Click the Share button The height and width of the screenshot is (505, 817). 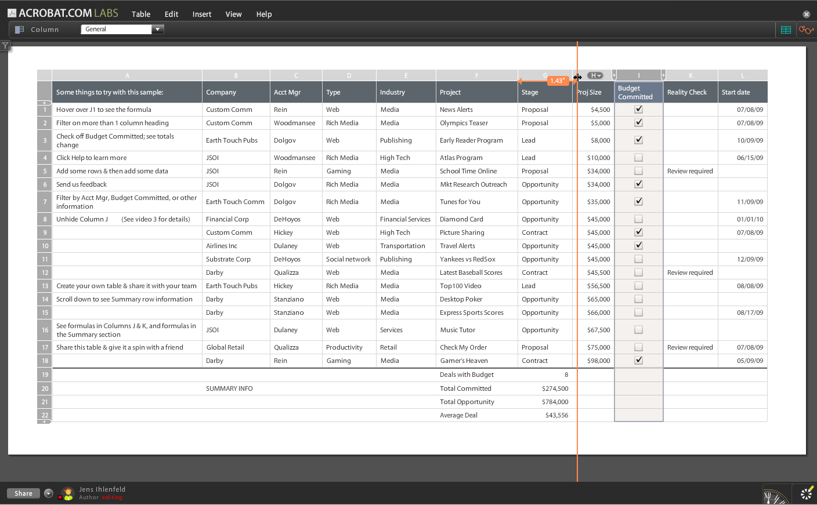coord(23,493)
